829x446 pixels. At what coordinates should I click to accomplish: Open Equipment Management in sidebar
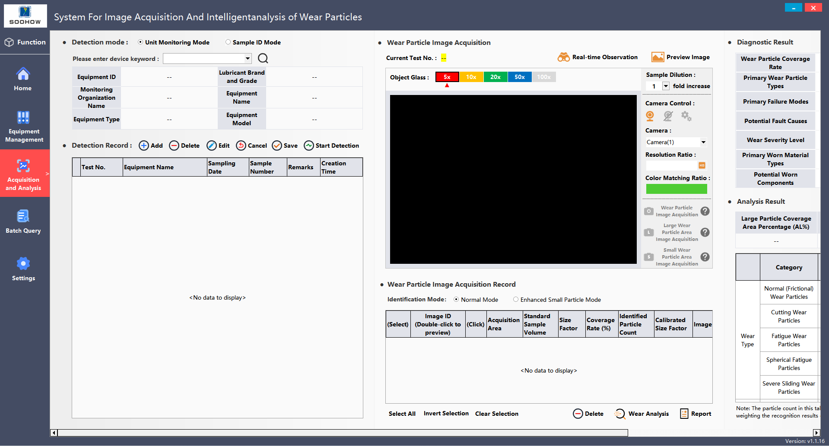[x=24, y=126]
